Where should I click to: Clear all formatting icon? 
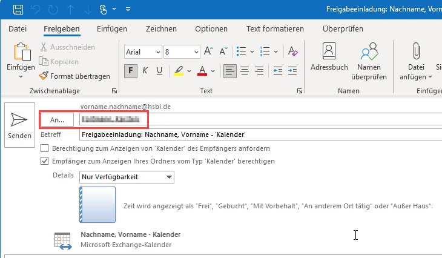tap(292, 51)
